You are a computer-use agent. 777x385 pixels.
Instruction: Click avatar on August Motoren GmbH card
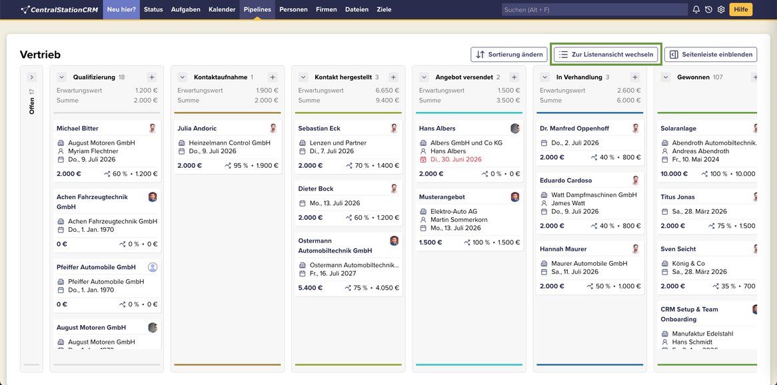152,328
